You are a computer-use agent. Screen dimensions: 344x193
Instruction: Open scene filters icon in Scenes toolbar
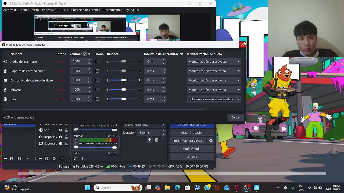tap(19, 159)
